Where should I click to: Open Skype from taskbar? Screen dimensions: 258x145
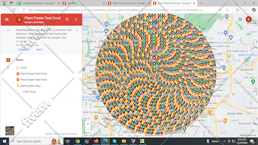click(x=115, y=141)
